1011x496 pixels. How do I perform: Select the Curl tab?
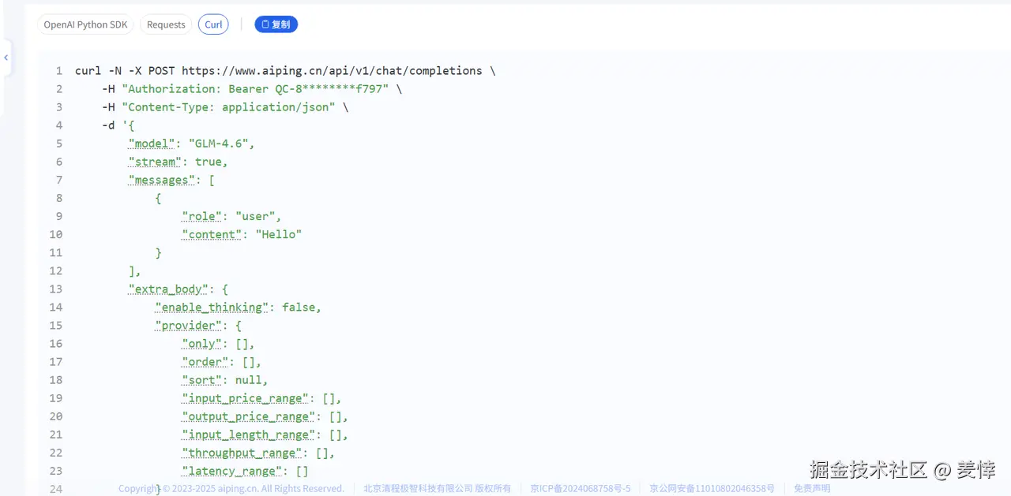coord(213,24)
